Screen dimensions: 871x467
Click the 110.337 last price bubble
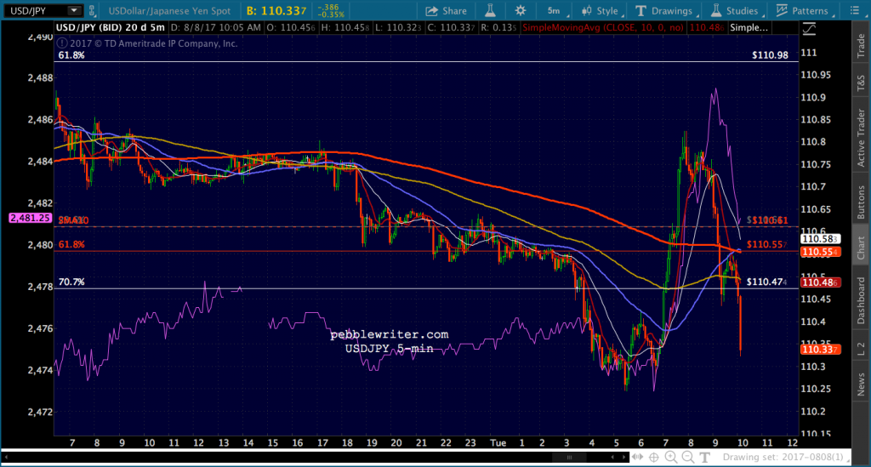tap(820, 350)
